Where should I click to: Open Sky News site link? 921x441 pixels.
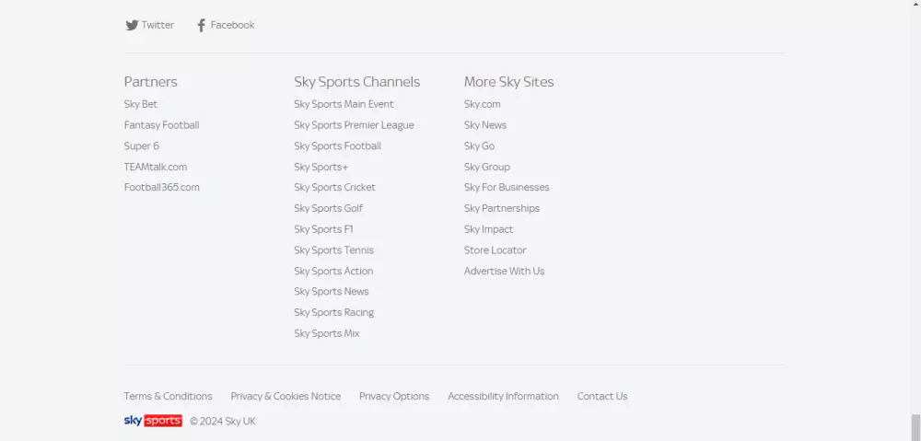click(x=485, y=125)
